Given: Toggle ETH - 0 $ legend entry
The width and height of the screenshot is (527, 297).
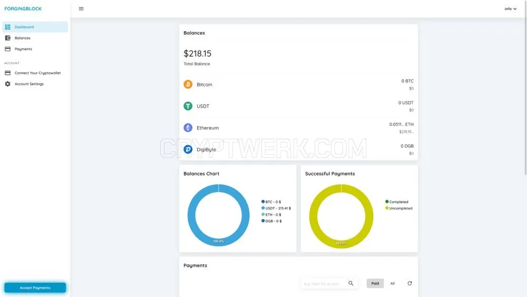Looking at the screenshot, I should tap(271, 215).
